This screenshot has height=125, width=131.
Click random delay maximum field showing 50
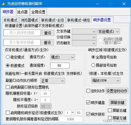(x=79, y=113)
